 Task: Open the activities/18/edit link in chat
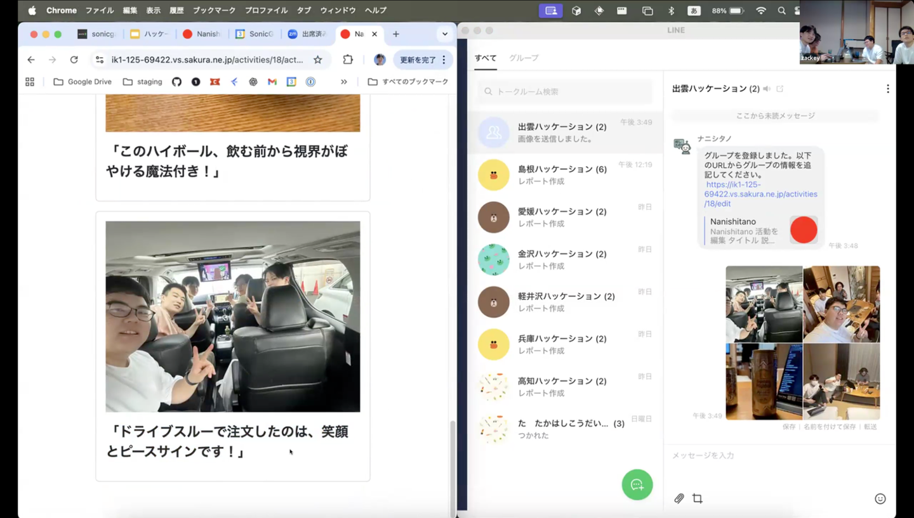click(761, 194)
